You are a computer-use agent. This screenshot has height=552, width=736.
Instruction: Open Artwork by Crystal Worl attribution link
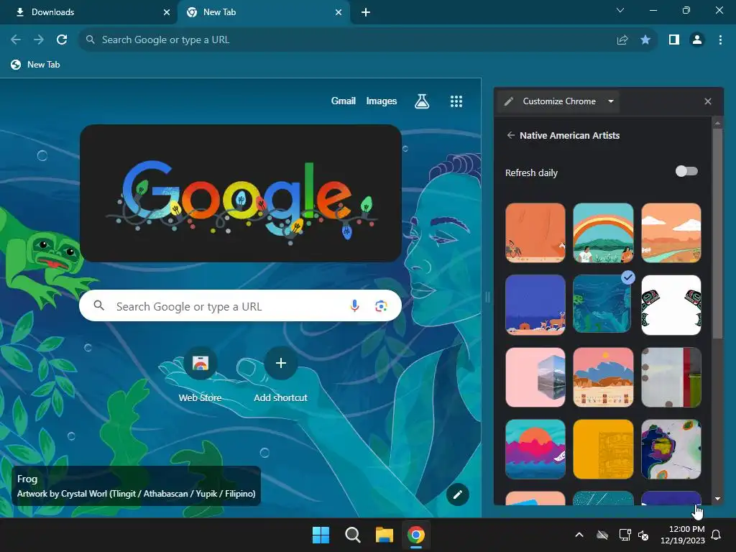pos(136,494)
